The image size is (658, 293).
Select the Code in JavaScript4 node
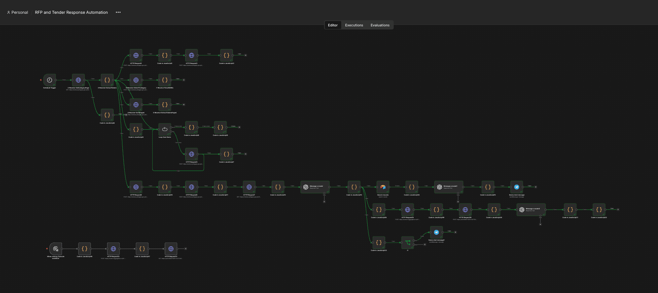click(107, 115)
